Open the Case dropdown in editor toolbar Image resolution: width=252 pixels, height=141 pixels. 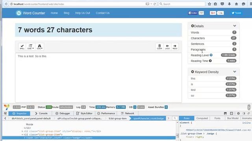coord(31,47)
